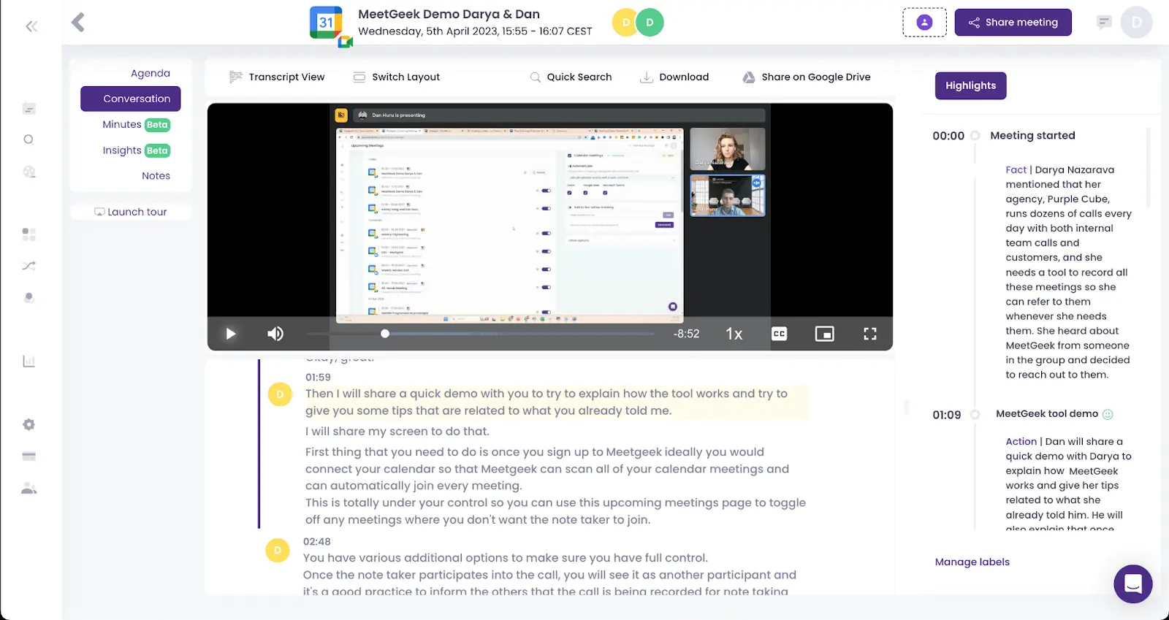Collapse the left sidebar with double chevron
This screenshot has height=620, width=1169.
coord(31,27)
